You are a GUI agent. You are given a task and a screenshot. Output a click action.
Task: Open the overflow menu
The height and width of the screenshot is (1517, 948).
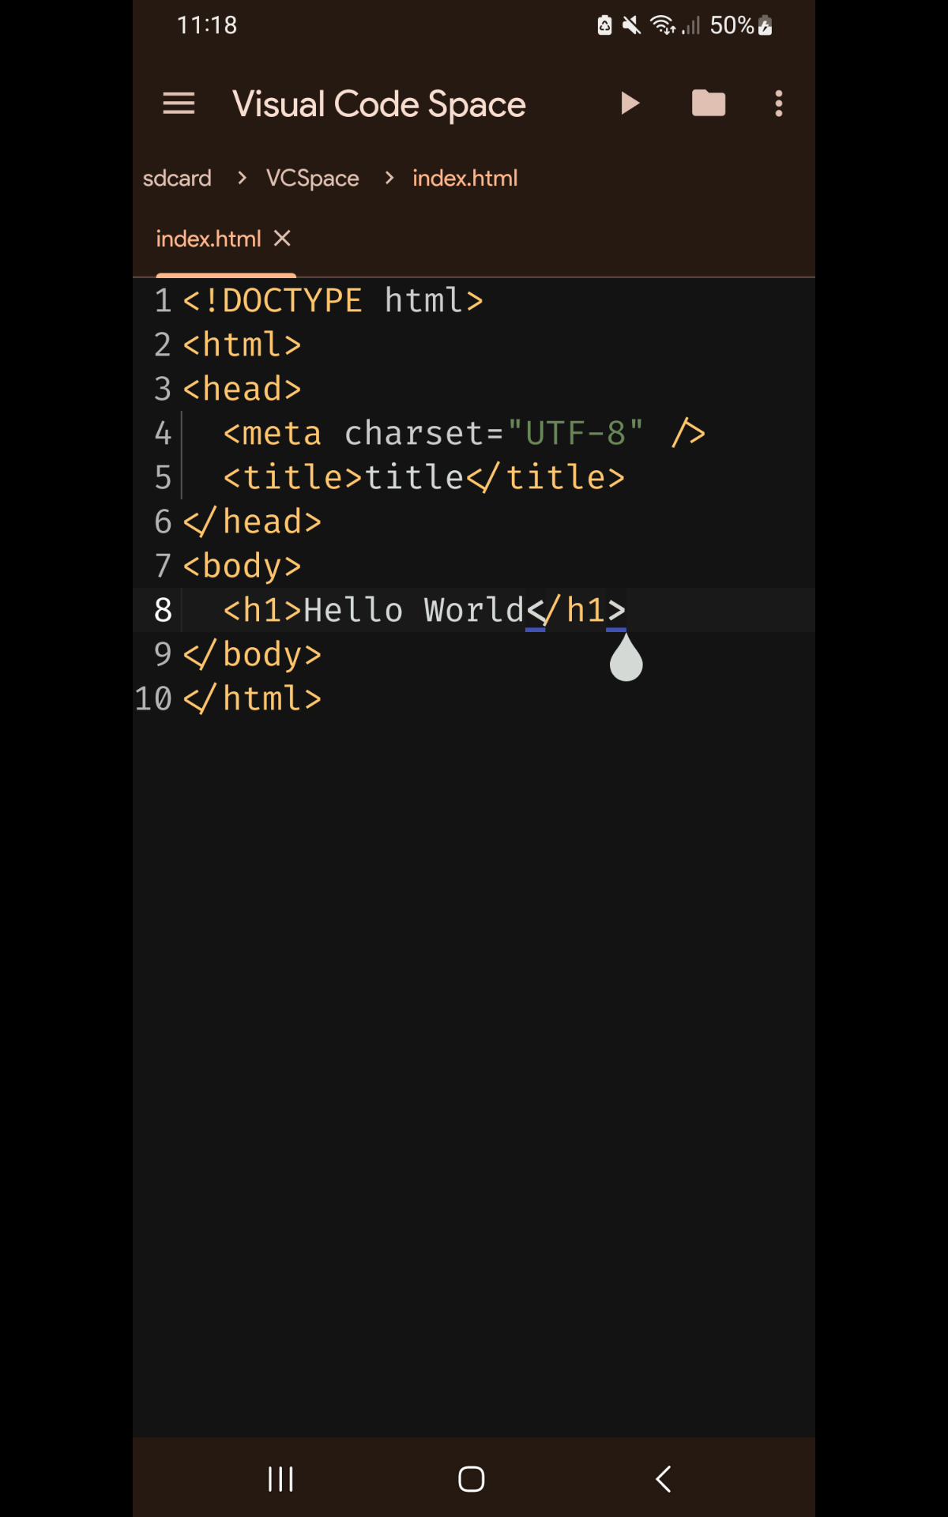pos(778,103)
